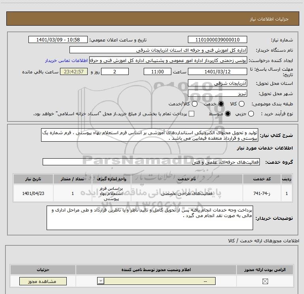Click the deadline time field 11:00
Viewport: 304px width, 294px height.
(x=158, y=71)
